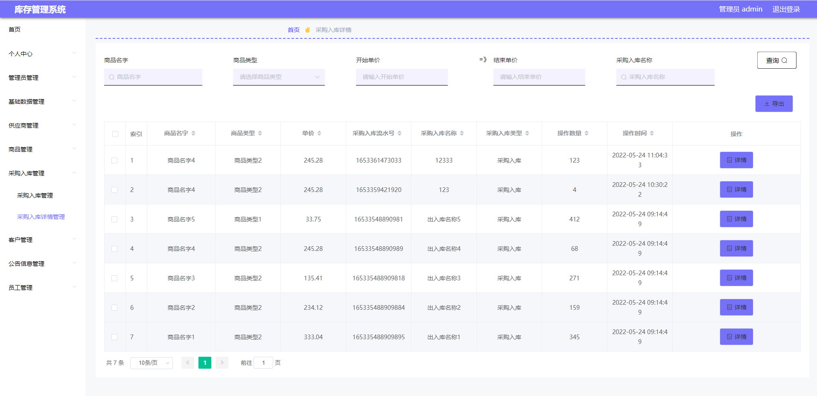The width and height of the screenshot is (817, 396).
Task: Click the previous page arrow in pagination
Action: pos(188,363)
